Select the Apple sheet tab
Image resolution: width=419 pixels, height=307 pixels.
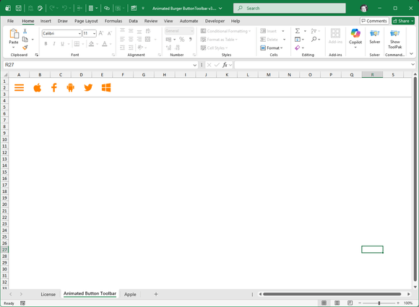130,294
